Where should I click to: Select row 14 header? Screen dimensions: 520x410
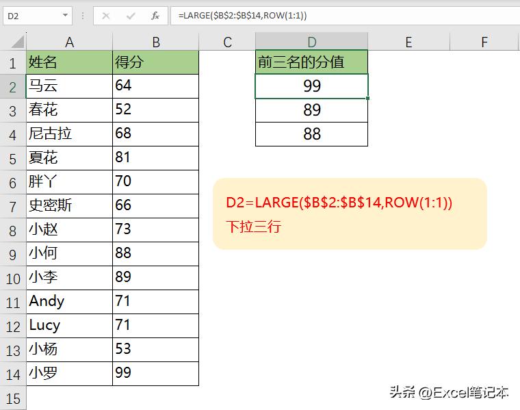tap(13, 374)
